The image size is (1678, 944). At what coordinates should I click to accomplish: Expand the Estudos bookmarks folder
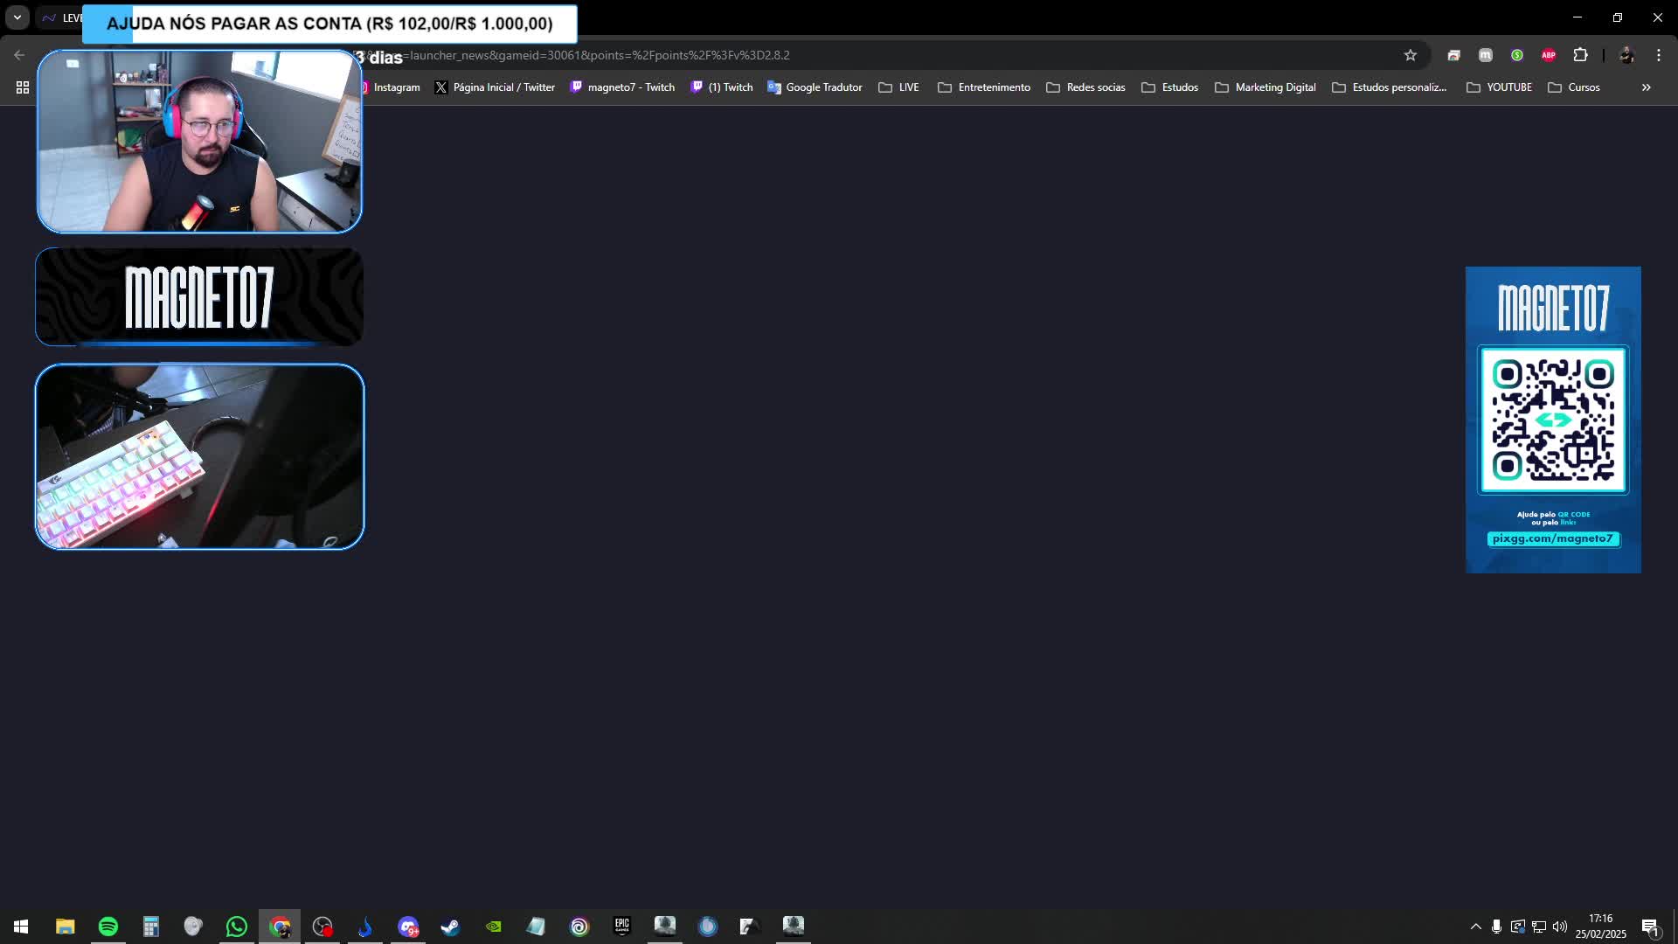pos(1170,87)
